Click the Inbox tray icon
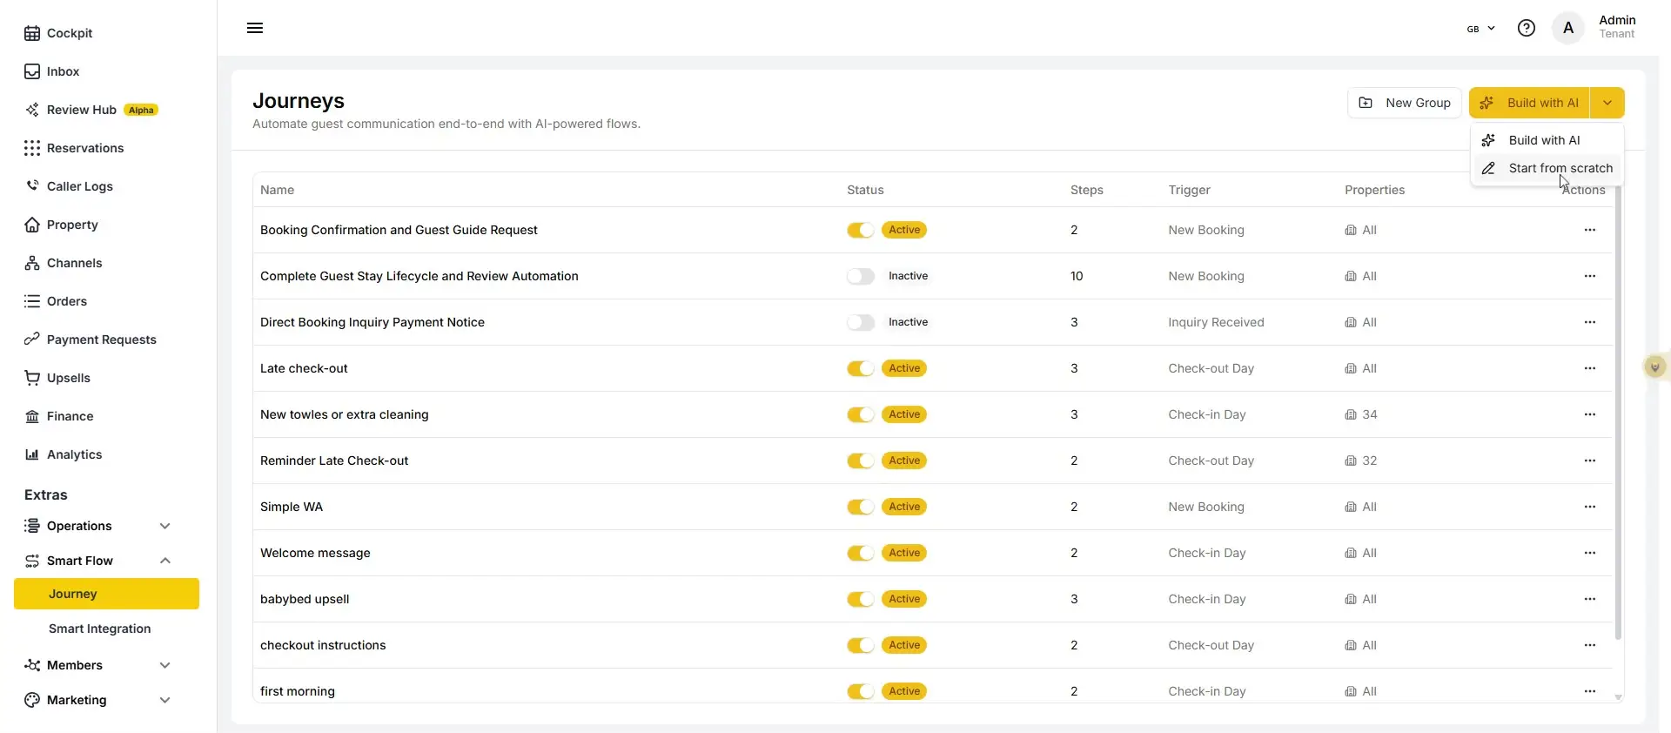Screen dimensions: 1671x733 pyautogui.click(x=32, y=71)
